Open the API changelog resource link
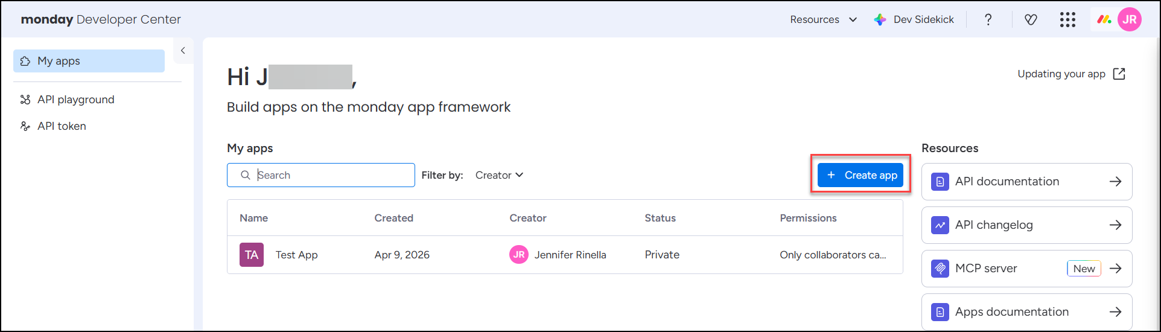The image size is (1161, 332). pos(1027,225)
